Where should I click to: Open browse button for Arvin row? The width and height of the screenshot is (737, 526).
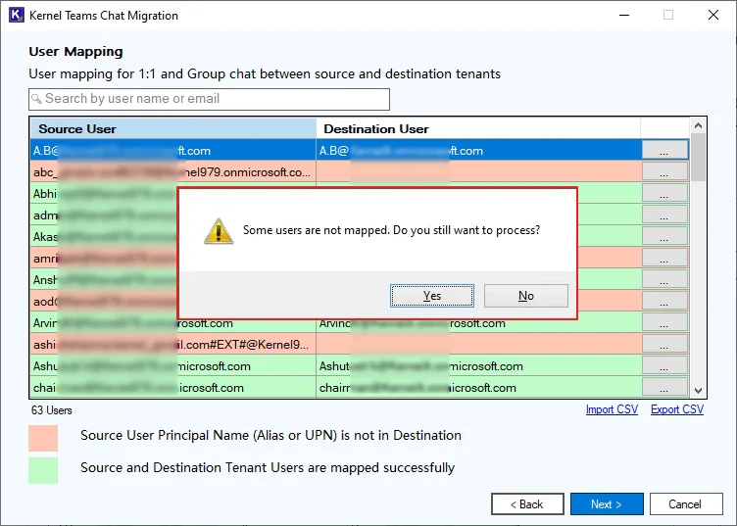tap(664, 322)
